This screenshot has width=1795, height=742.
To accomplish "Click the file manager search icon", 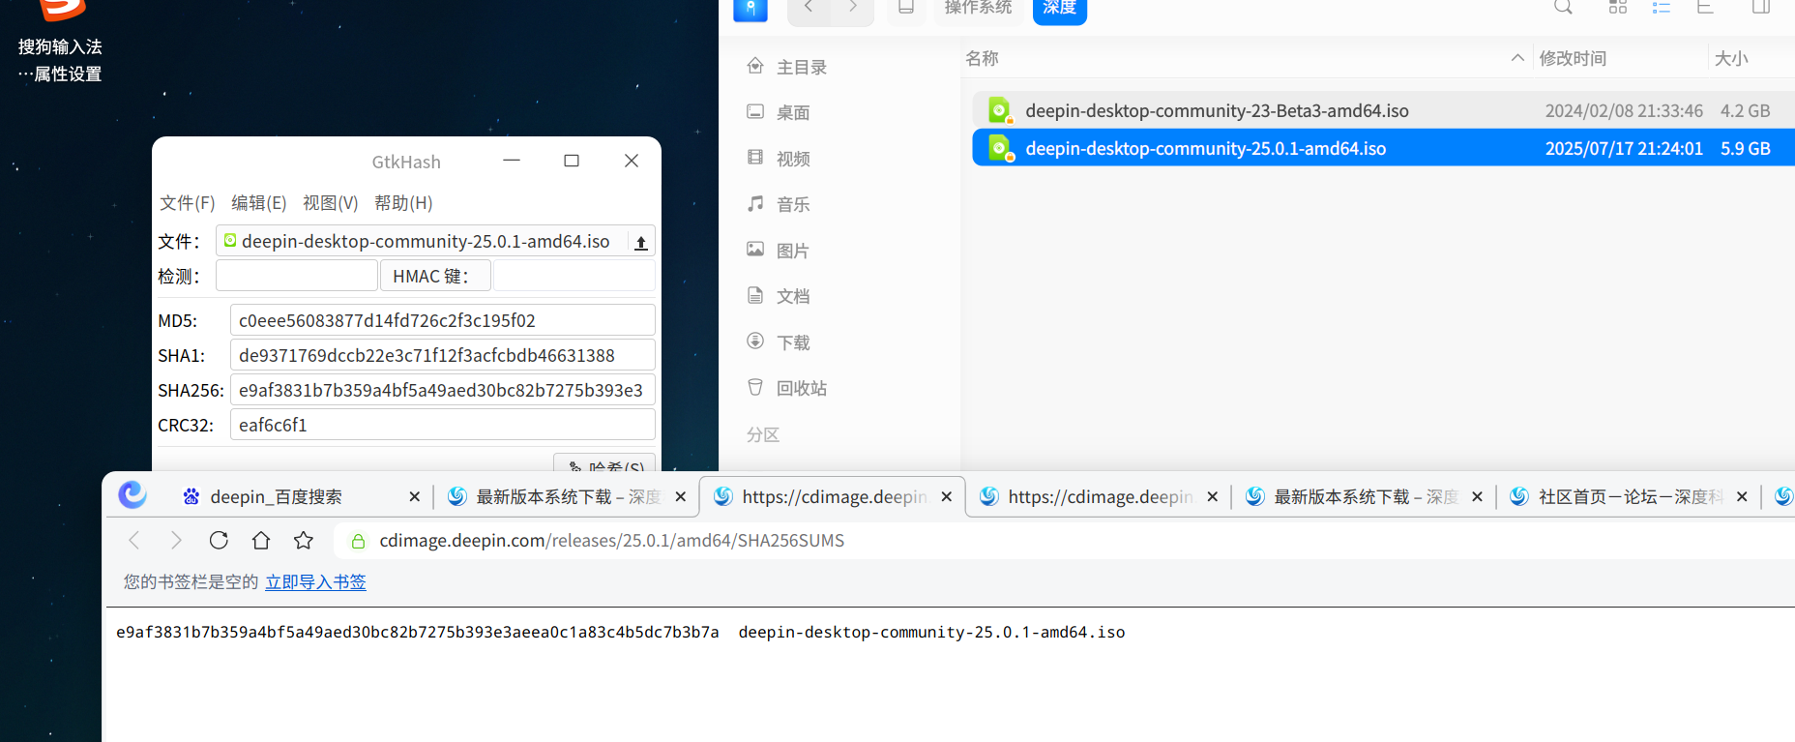I will pos(1563,7).
